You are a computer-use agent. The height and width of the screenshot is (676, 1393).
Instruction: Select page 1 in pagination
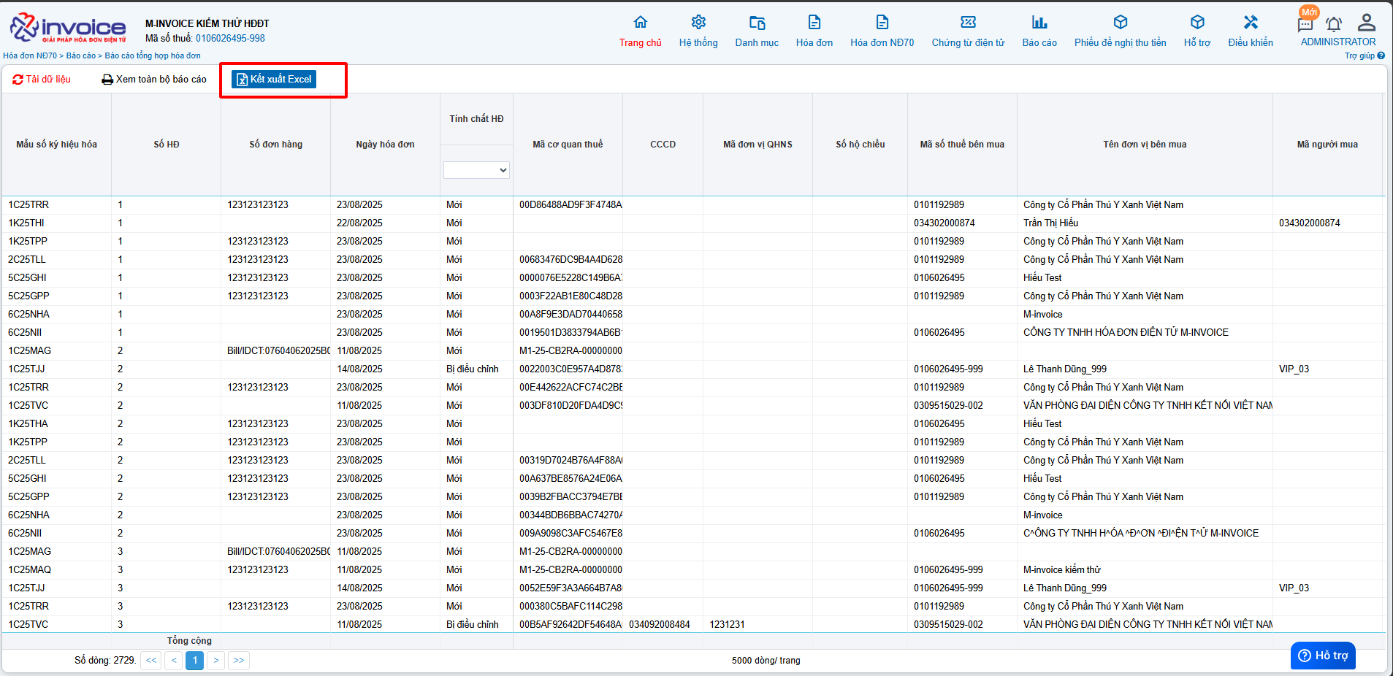click(194, 660)
